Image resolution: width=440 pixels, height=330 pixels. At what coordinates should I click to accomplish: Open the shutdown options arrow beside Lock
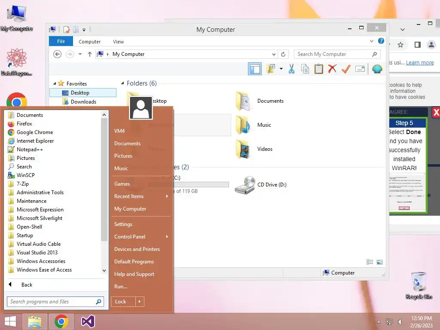click(140, 302)
